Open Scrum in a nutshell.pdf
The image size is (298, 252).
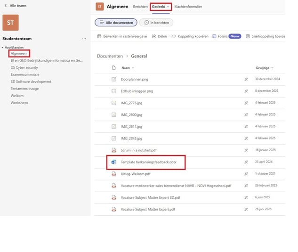pyautogui.click(x=138, y=150)
